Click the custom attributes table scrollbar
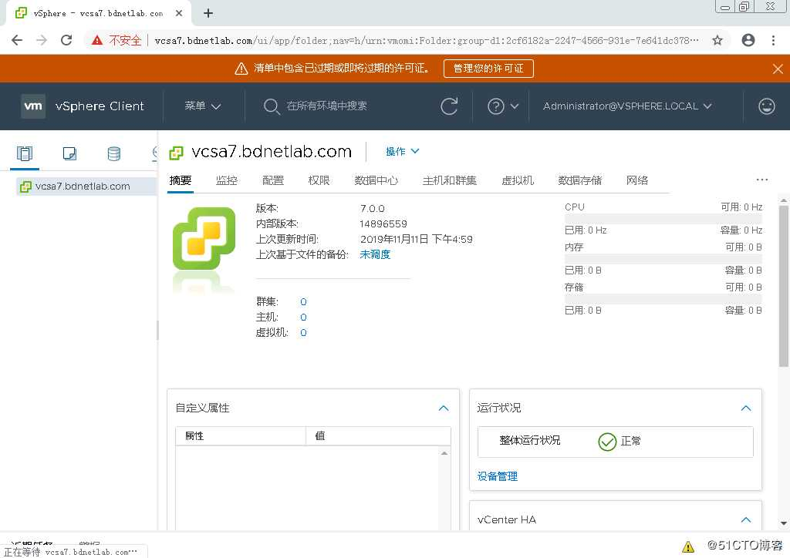This screenshot has height=558, width=790. [444, 489]
